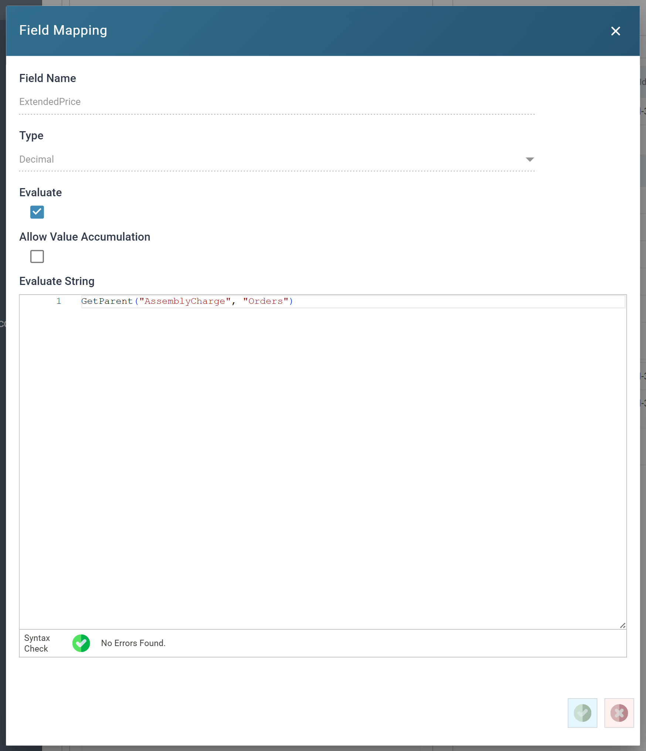Confirm mapping with green checkmark button
The height and width of the screenshot is (751, 646).
[582, 713]
